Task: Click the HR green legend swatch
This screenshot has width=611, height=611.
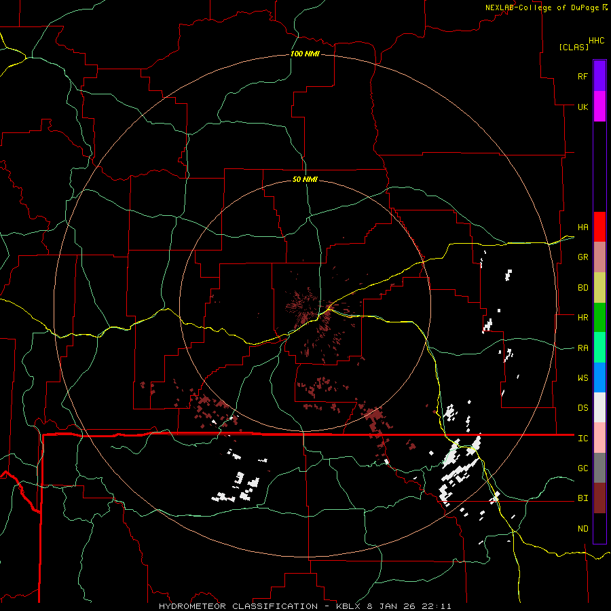Action: tap(599, 317)
